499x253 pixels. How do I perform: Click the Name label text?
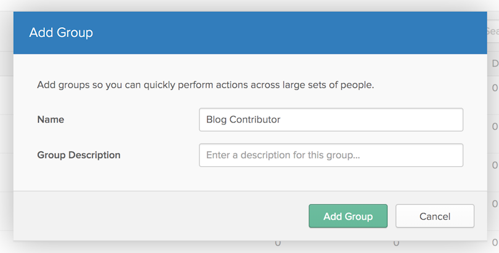(x=51, y=119)
